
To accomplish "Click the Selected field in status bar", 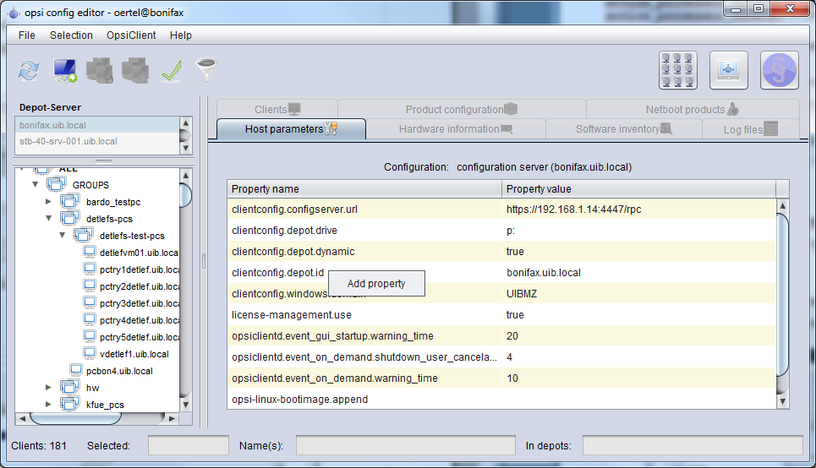I will [x=189, y=446].
